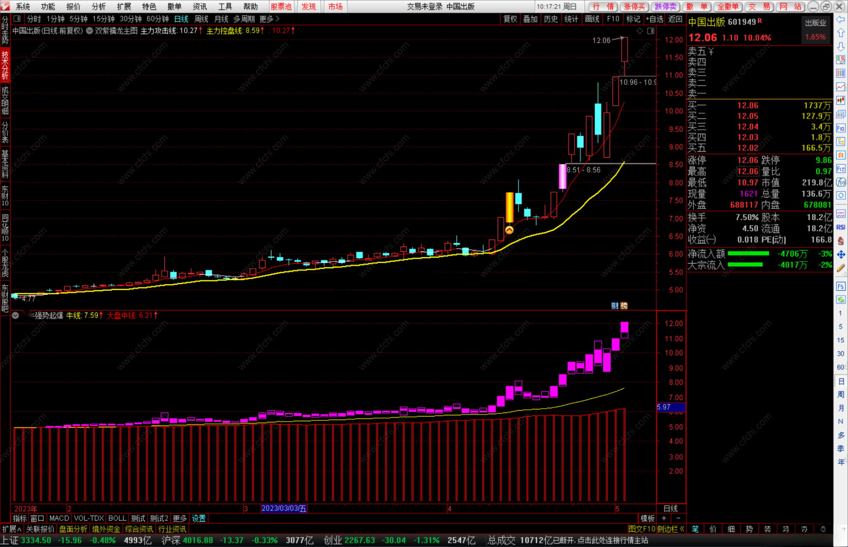Click the RSI indicator icon in right toolbar

841,227
